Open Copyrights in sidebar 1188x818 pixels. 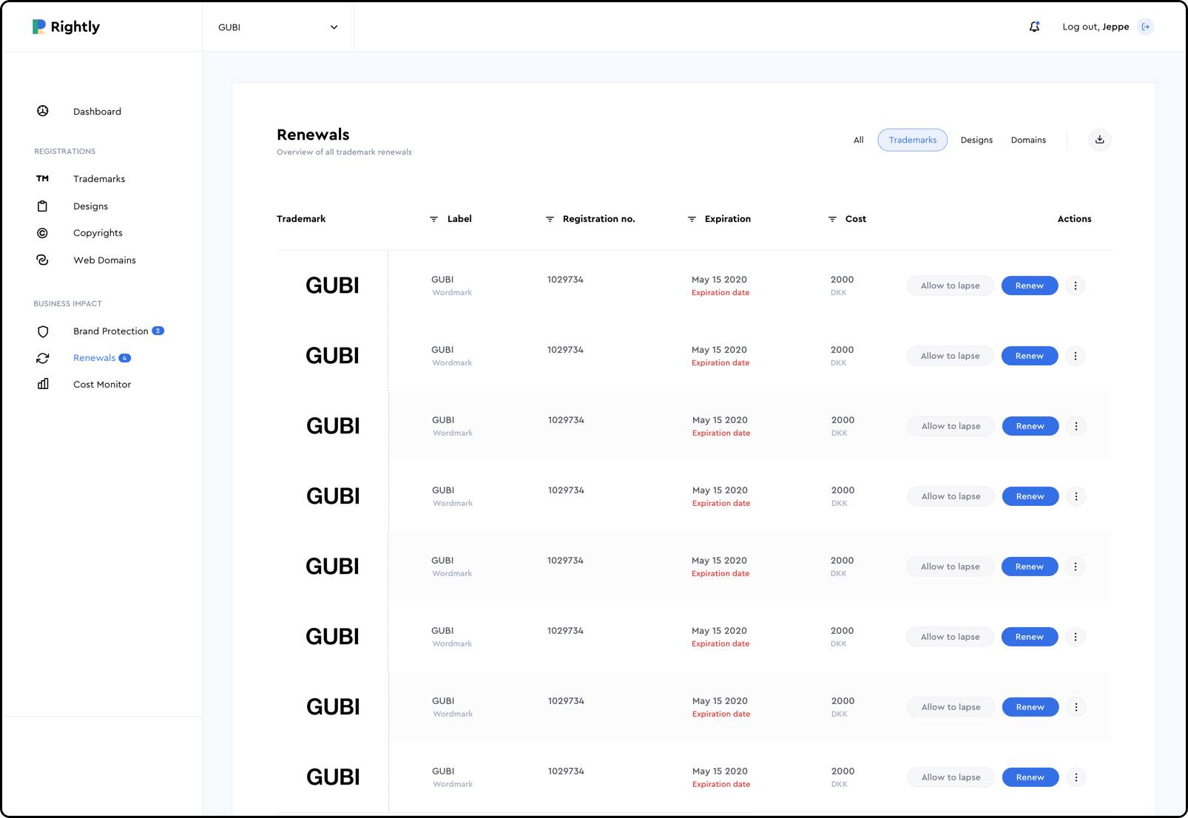pyautogui.click(x=98, y=233)
